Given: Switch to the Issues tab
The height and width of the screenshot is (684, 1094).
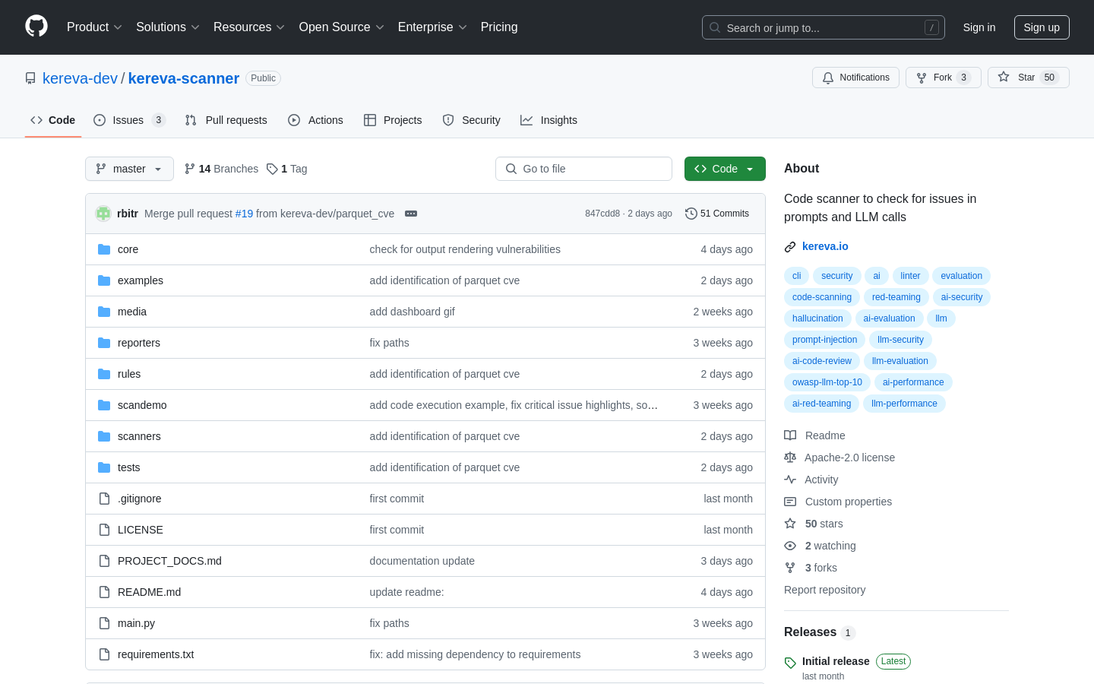Looking at the screenshot, I should (129, 120).
